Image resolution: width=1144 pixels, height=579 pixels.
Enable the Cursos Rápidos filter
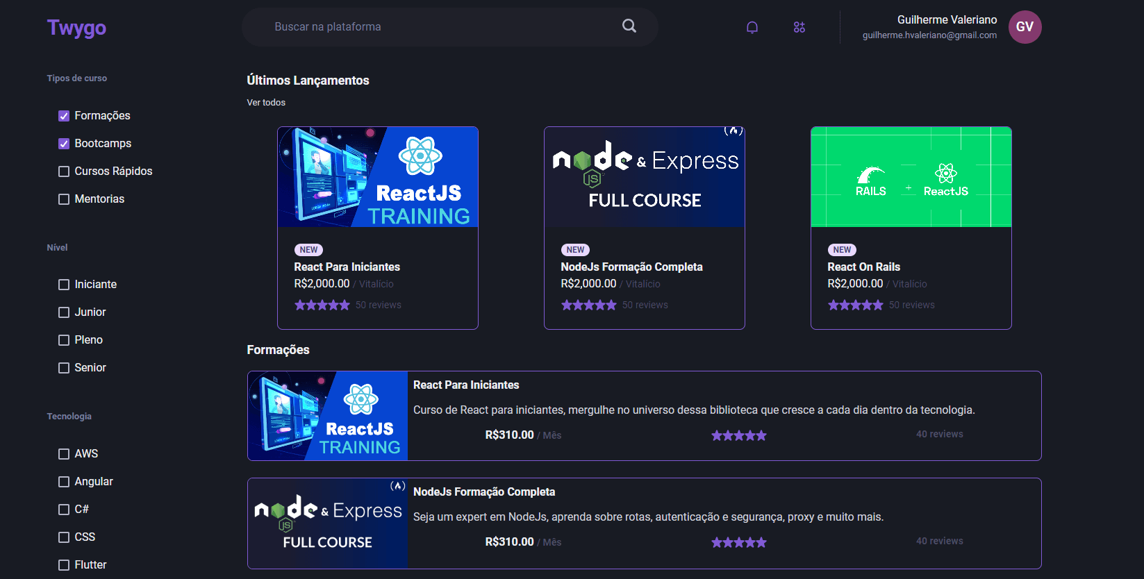pos(64,171)
